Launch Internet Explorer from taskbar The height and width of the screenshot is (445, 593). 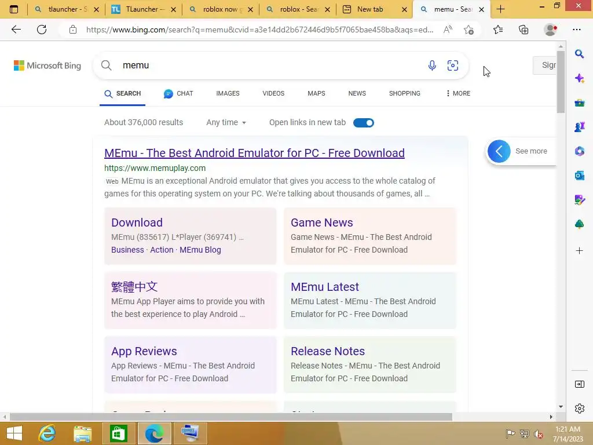click(47, 433)
